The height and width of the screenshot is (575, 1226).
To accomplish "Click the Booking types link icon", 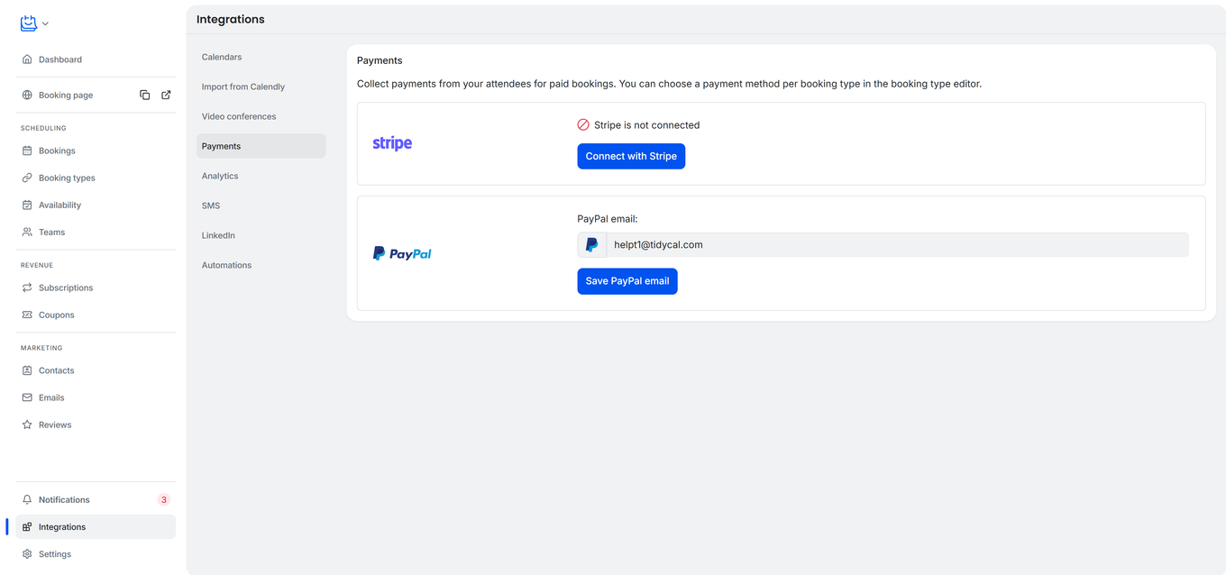I will point(27,178).
